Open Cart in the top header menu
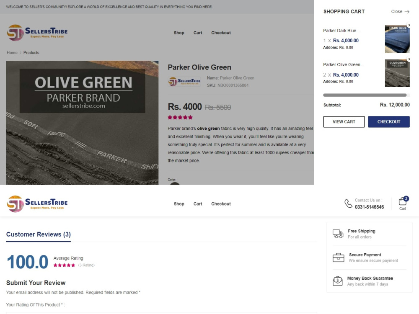 pos(198,33)
